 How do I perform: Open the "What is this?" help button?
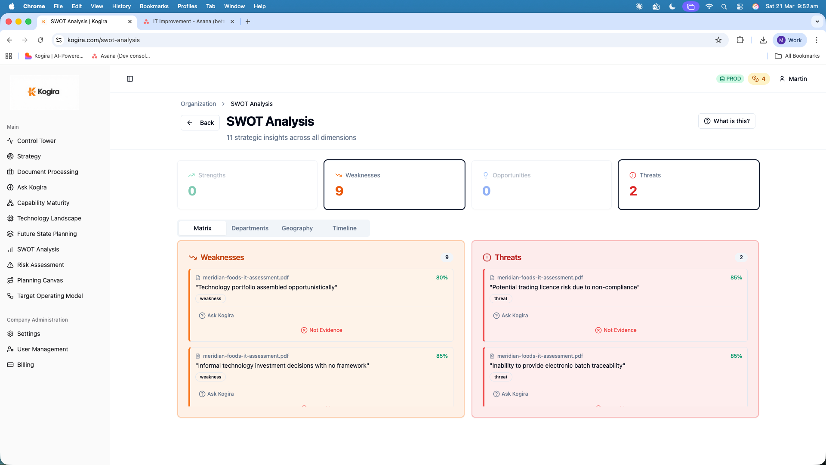point(727,121)
